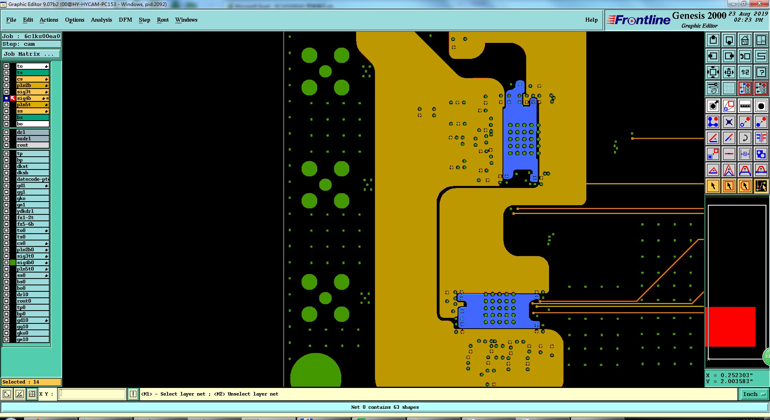Select the datecode-pt layer row
Viewport: 770px width, 420px height.
(x=32, y=179)
